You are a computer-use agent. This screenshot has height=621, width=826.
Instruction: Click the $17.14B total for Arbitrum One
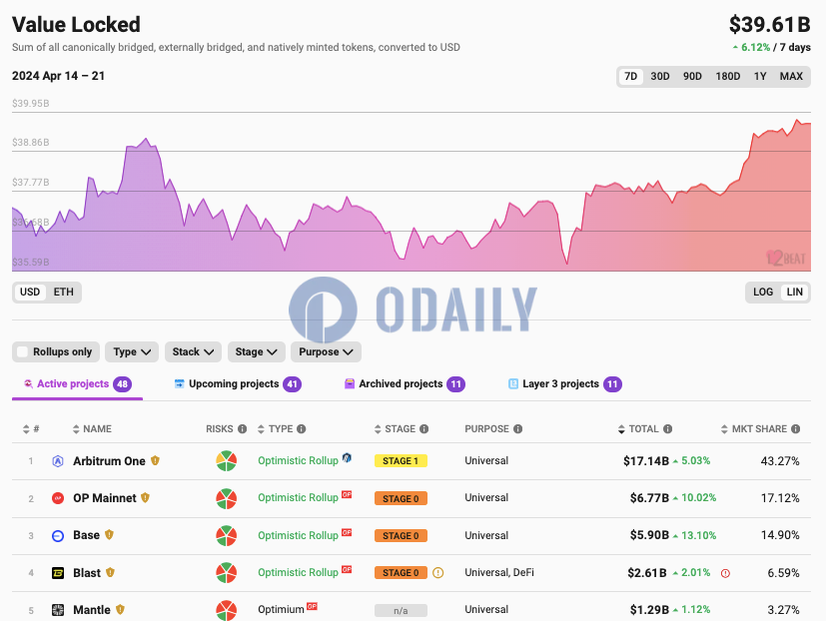(x=646, y=461)
